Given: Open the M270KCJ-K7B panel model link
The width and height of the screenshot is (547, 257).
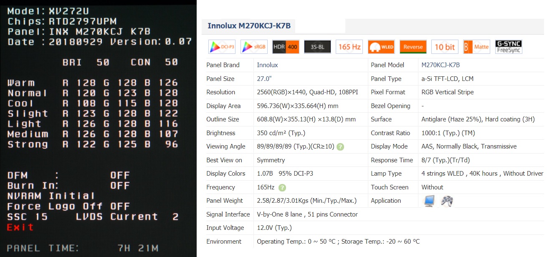Looking at the screenshot, I should tap(441, 65).
